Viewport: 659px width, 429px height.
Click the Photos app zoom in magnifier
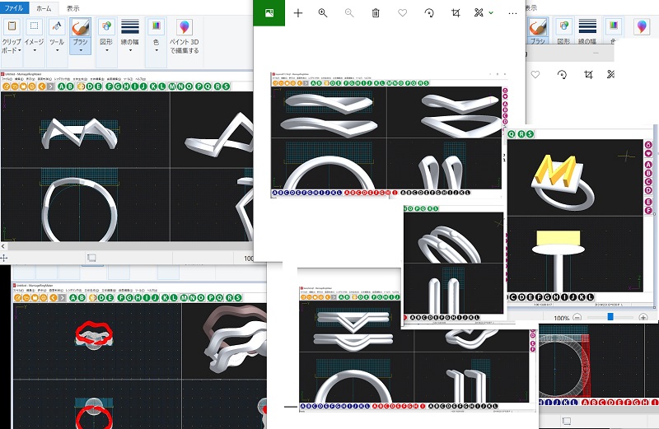tap(323, 13)
